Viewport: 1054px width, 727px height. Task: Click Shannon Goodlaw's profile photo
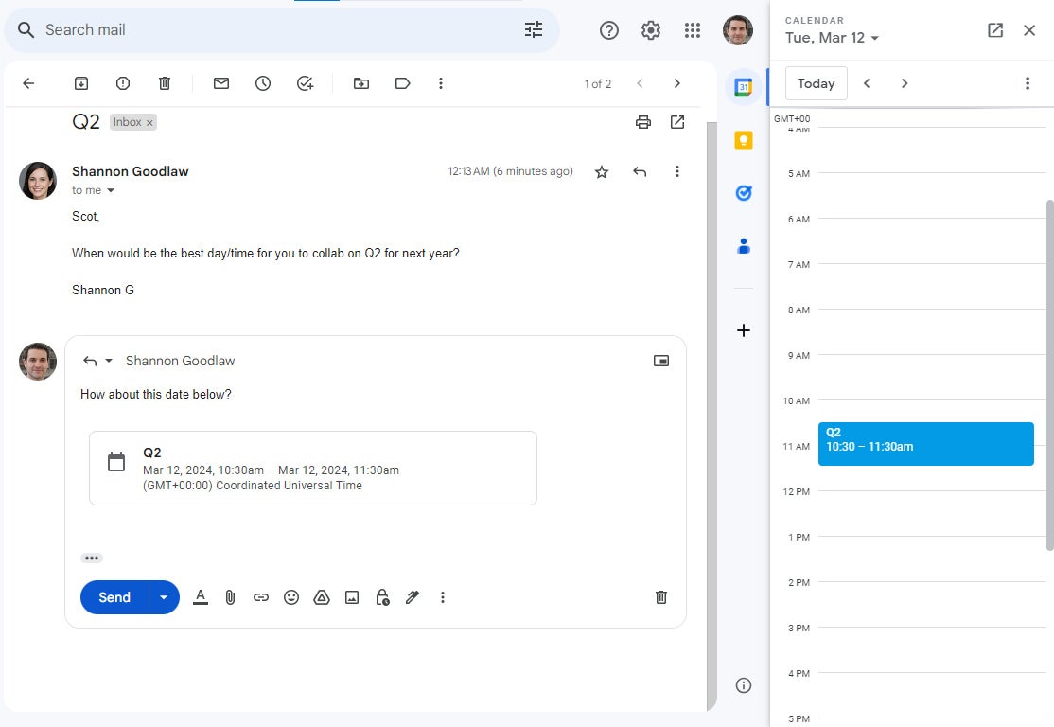(38, 181)
